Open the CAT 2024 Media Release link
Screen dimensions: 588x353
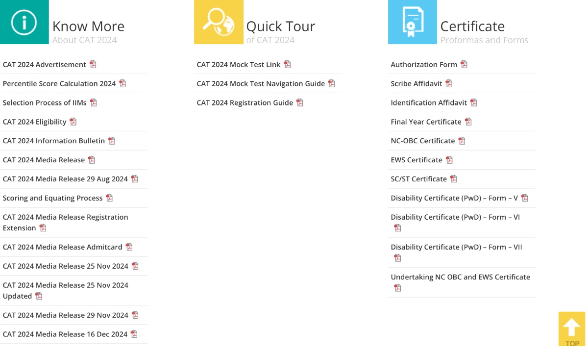pyautogui.click(x=44, y=160)
